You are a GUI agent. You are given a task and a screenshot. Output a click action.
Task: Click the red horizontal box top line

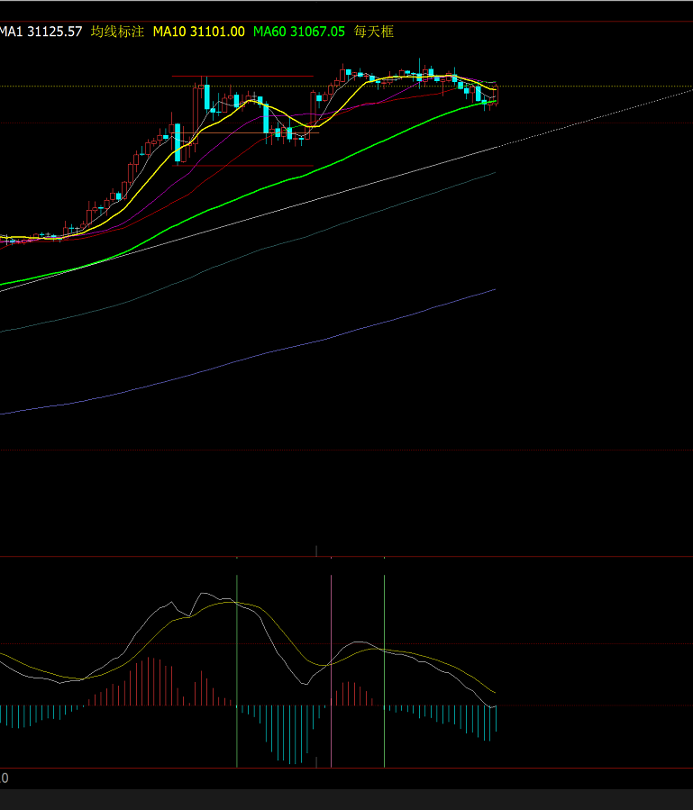[243, 76]
